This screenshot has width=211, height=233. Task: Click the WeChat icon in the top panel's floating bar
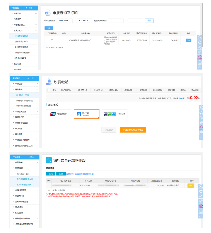(200, 47)
